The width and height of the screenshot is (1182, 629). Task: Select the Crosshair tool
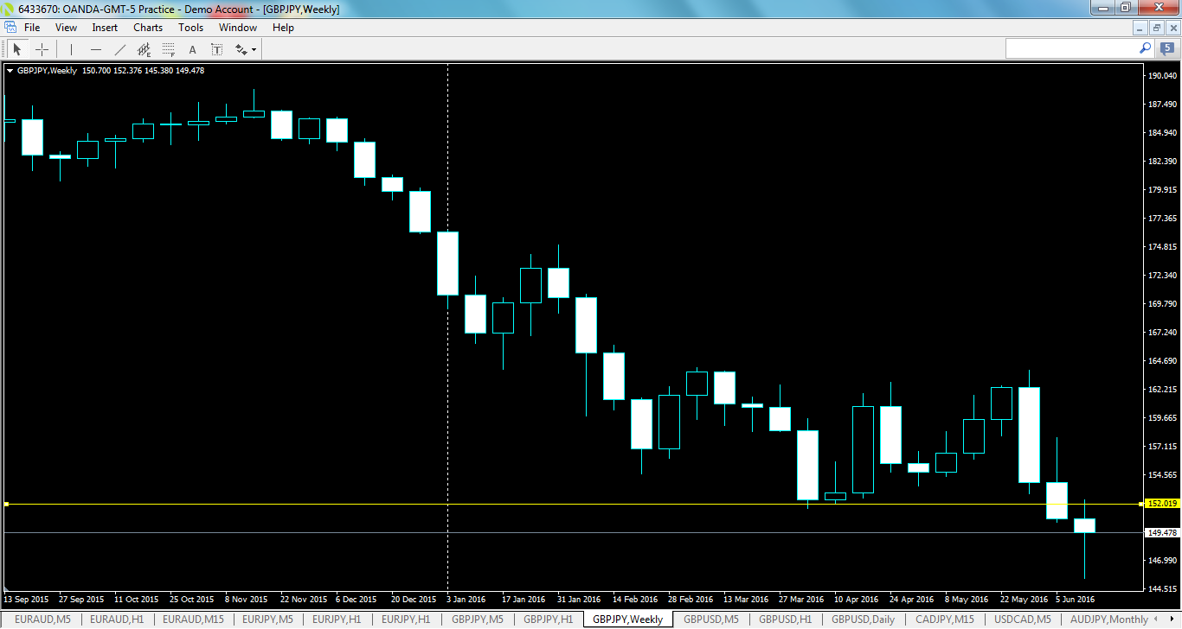42,48
